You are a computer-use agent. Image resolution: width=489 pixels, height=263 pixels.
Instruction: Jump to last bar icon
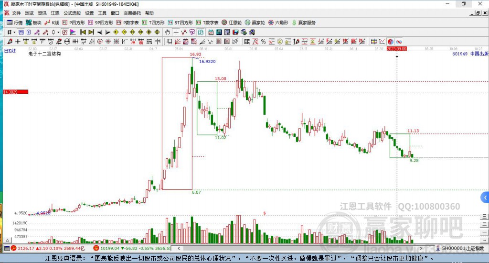point(91,32)
